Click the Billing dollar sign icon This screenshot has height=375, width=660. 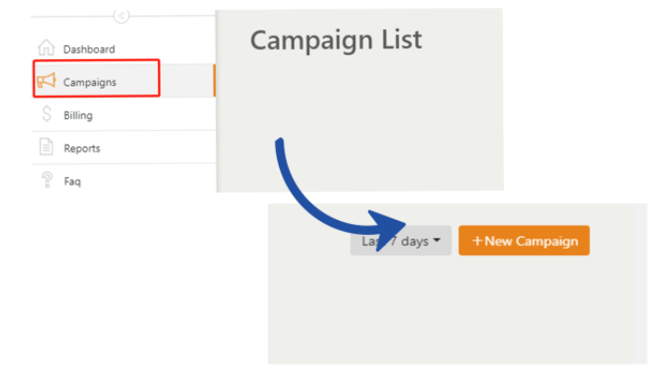46,115
